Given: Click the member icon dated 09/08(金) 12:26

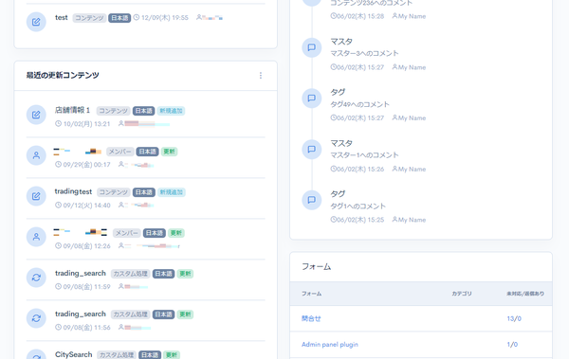Looking at the screenshot, I should point(36,237).
